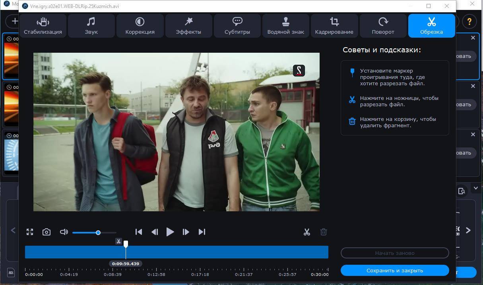Take a snapshot with camera icon

[47, 232]
